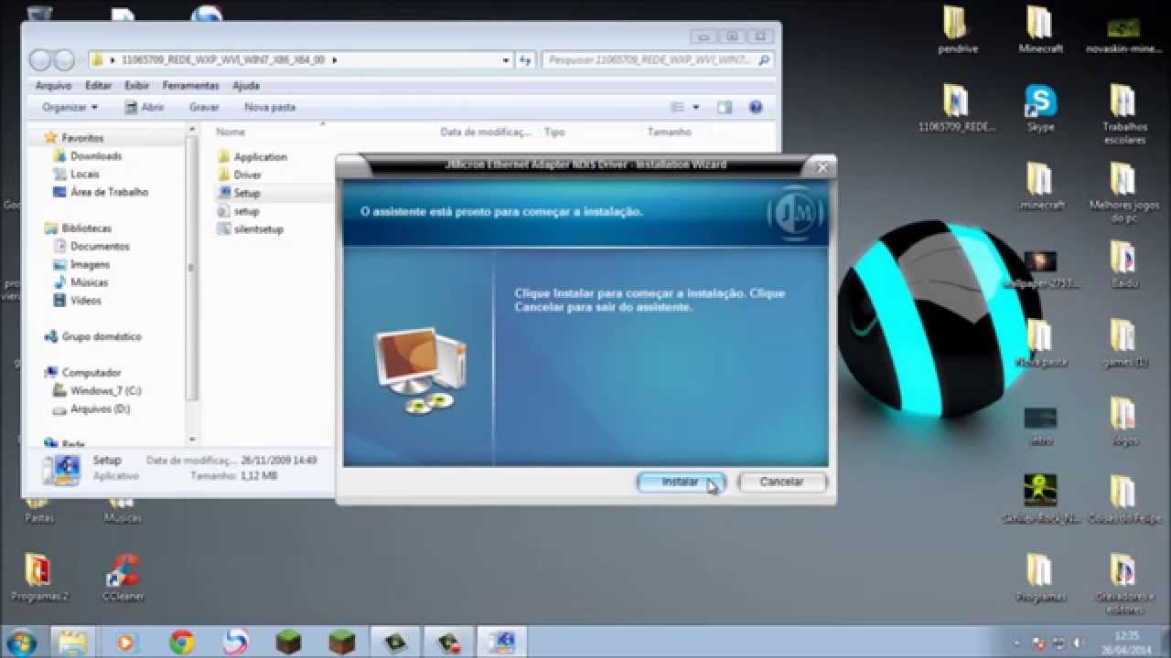Click the Explorer search field
This screenshot has width=1171, height=658.
(657, 60)
